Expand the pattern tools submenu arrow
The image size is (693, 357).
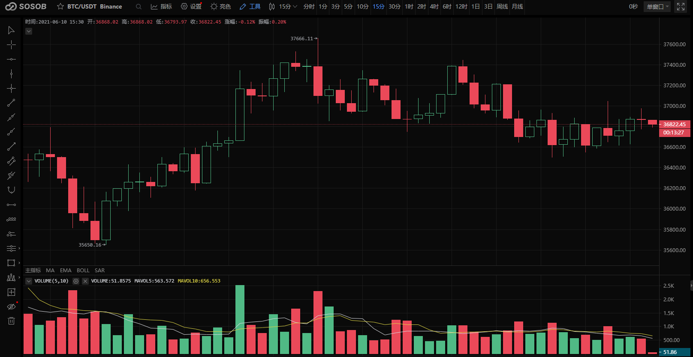tap(19, 277)
